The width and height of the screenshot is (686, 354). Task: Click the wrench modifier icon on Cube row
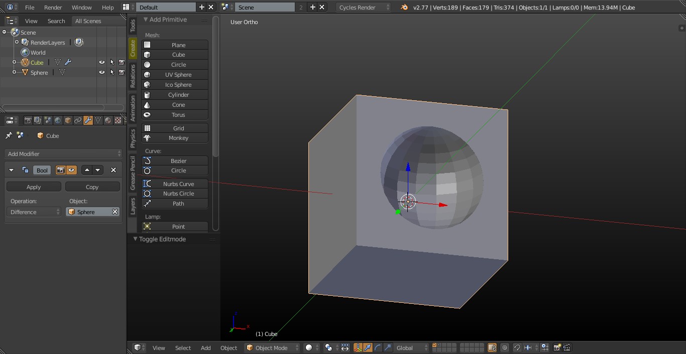pos(68,62)
